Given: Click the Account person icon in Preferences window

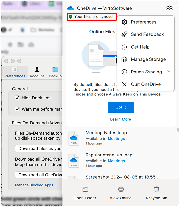Looking at the screenshot, I should 37,70.
